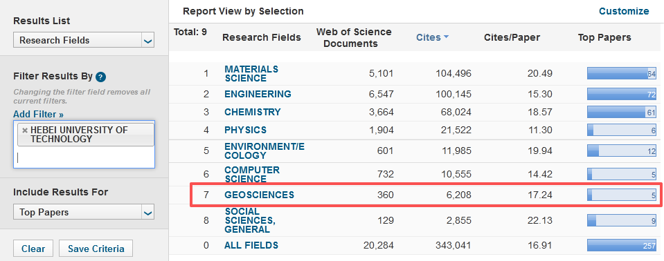Viewport: 664px width, 261px height.
Task: Click Chemistry top papers bar showing 61
Action: [622, 112]
